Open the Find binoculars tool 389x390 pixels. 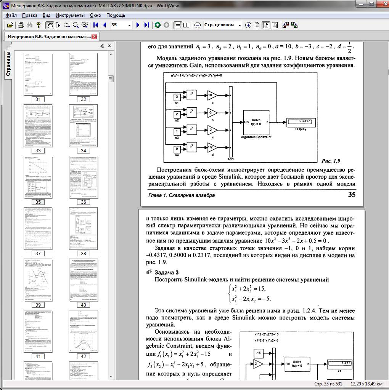(30, 25)
